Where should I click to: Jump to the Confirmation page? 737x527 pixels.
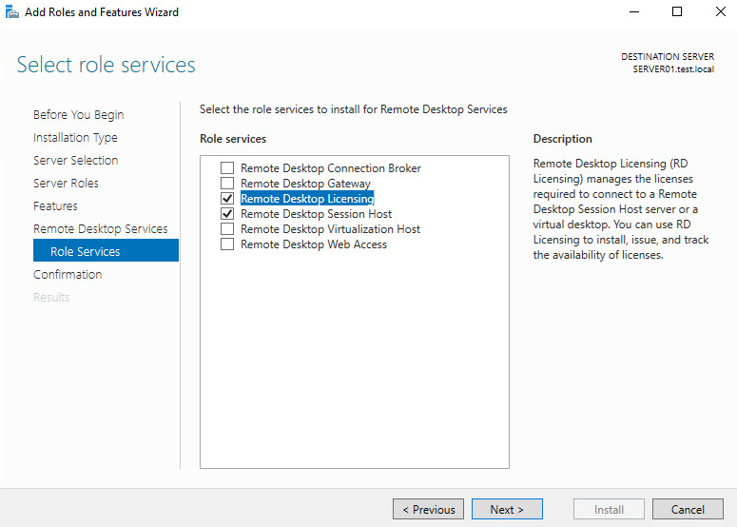[x=68, y=275]
